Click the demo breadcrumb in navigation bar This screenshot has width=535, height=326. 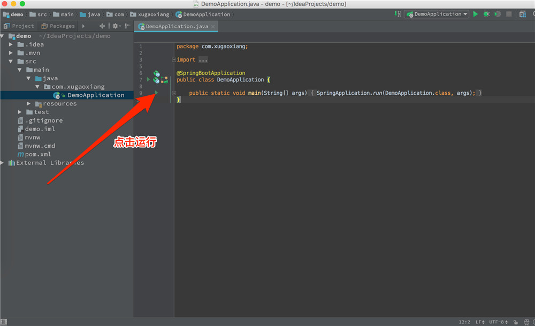point(13,14)
